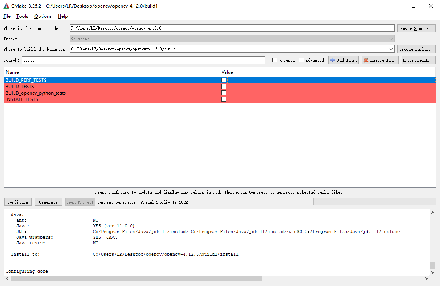Enable the BUILD_TESTS checkbox
Image resolution: width=440 pixels, height=286 pixels.
tap(224, 87)
